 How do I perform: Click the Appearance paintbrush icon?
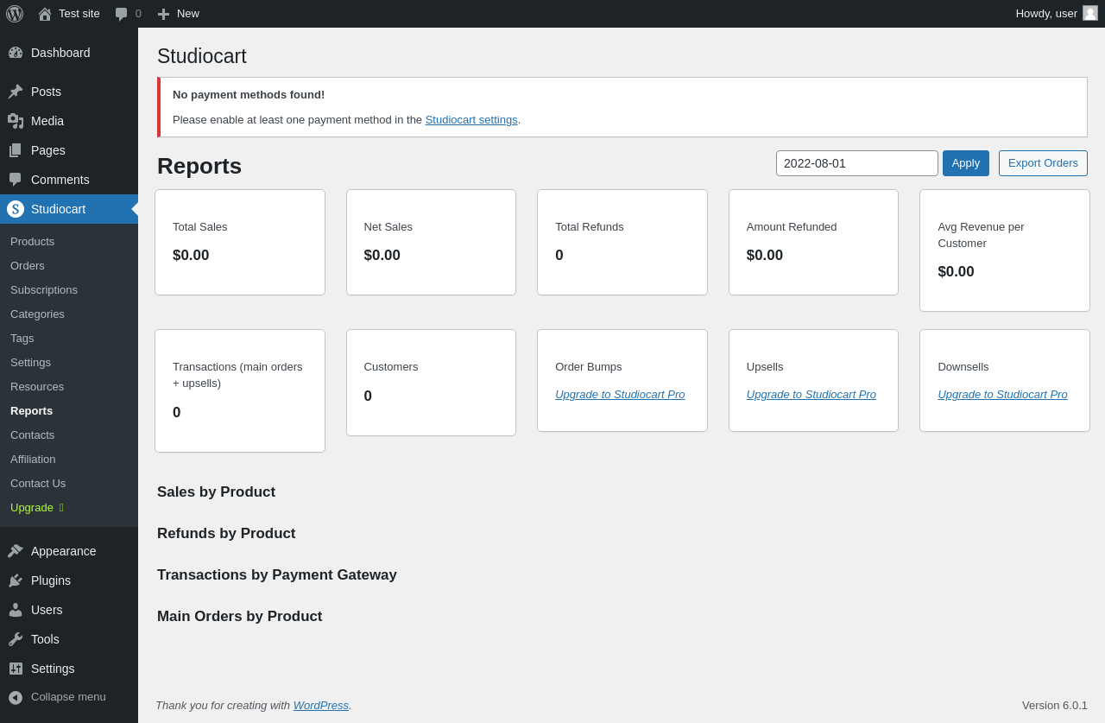[16, 551]
